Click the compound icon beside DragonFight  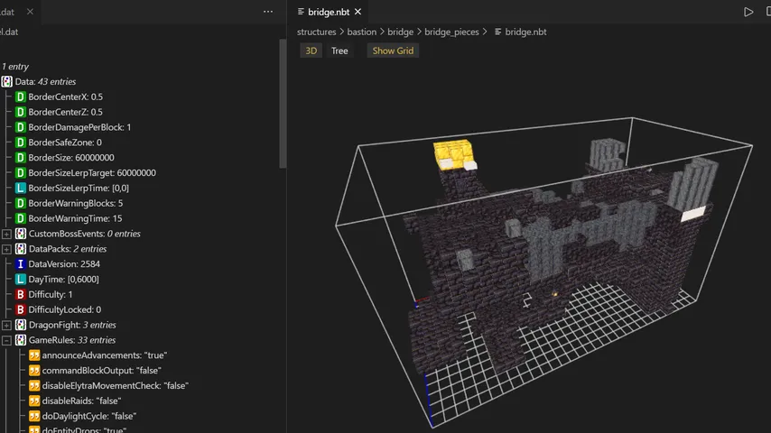(x=21, y=325)
